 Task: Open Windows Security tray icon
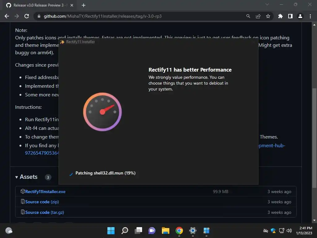pos(273,231)
